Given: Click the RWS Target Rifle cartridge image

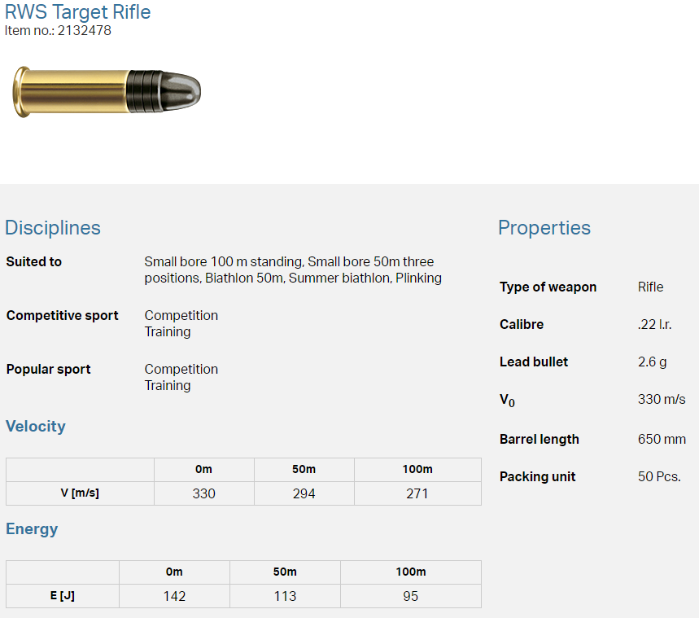Looking at the screenshot, I should (107, 90).
